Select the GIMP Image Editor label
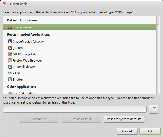 26,54
